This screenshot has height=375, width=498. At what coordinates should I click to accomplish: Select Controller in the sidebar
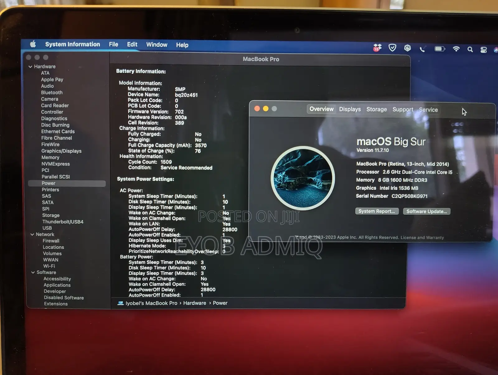coord(52,112)
